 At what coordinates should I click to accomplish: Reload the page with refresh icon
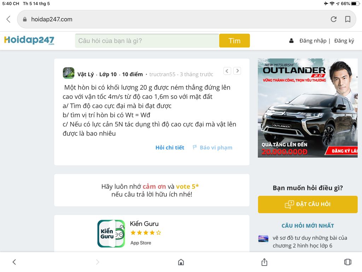(x=334, y=19)
